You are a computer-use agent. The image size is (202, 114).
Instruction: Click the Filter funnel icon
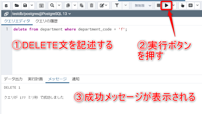(117, 5)
